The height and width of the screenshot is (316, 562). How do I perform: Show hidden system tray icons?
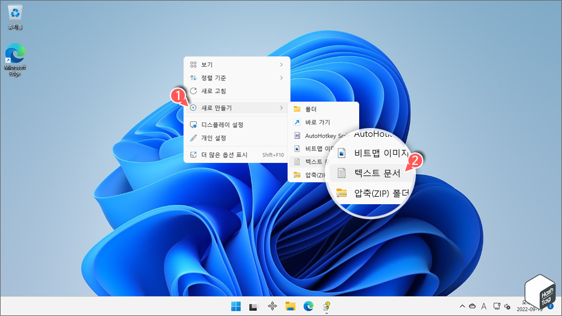click(x=462, y=307)
